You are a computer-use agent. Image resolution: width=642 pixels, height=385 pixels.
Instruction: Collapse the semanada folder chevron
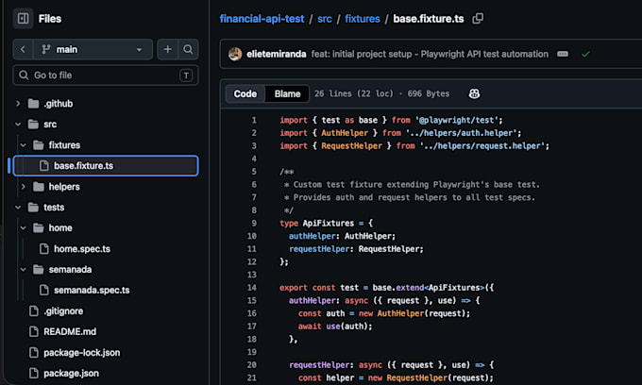(x=24, y=269)
